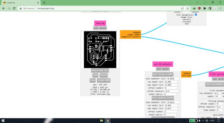Image resolution: width=224 pixels, height=123 pixels.
Task: Open File Explorer from the taskbar
Action: (102, 121)
